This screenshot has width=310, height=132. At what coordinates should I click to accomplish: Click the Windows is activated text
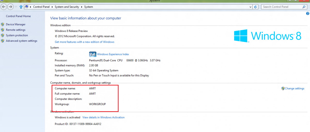click(67, 117)
